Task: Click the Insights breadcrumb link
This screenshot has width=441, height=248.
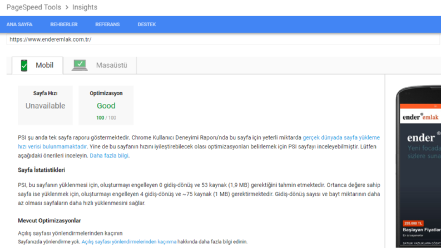Action: pyautogui.click(x=85, y=7)
